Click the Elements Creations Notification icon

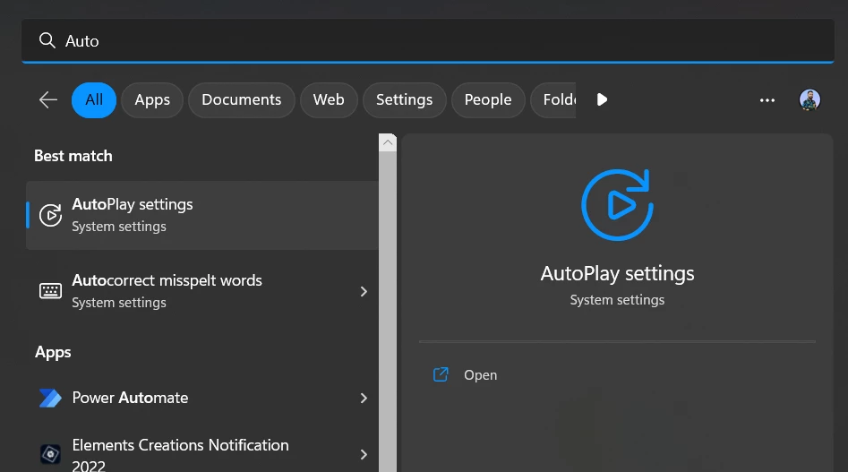pos(50,454)
